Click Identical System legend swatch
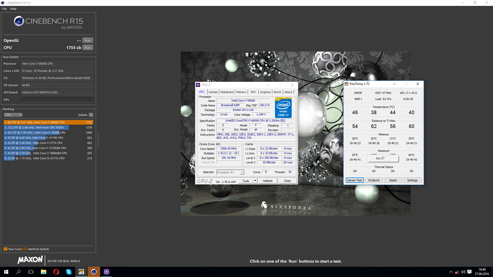Viewport: 493px width, 277px height. coord(25,249)
